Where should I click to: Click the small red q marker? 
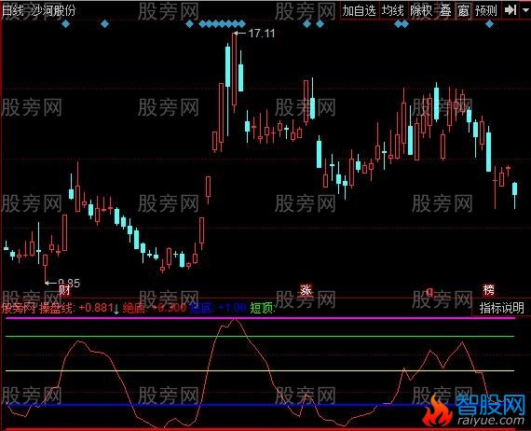point(429,292)
